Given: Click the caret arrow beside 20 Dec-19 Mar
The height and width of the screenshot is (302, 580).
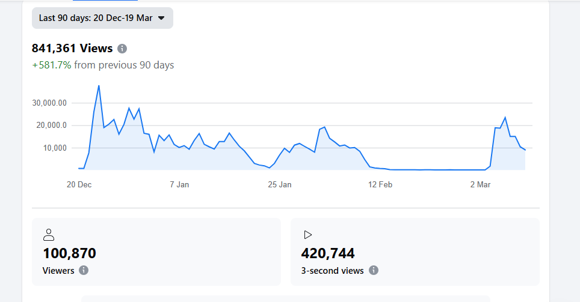Looking at the screenshot, I should coord(161,18).
